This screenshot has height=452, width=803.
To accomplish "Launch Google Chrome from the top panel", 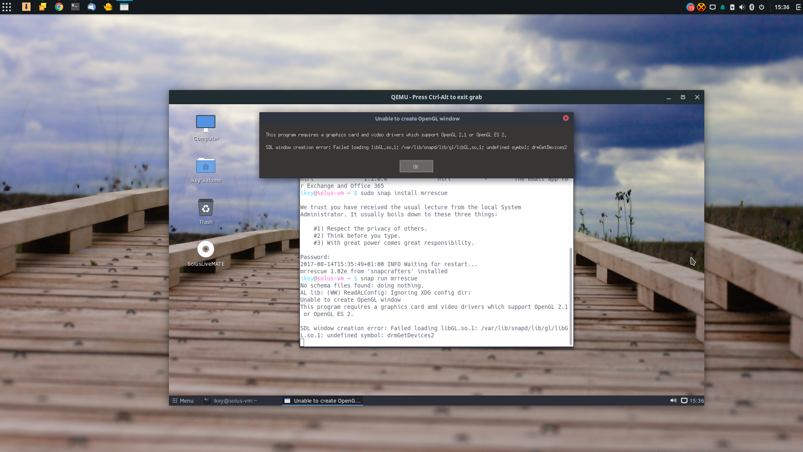I will pos(59,7).
